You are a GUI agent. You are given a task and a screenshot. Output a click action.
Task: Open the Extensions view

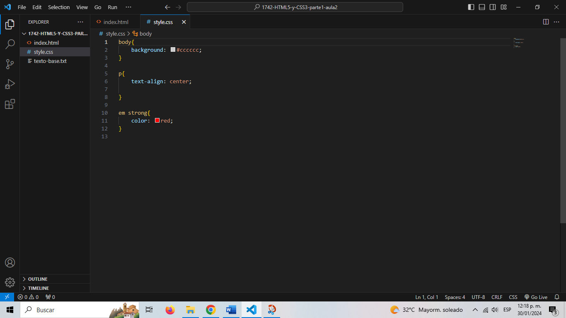(10, 104)
